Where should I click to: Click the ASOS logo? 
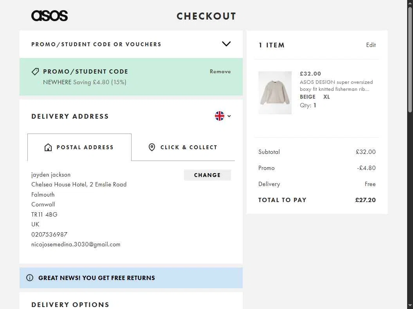(x=49, y=16)
